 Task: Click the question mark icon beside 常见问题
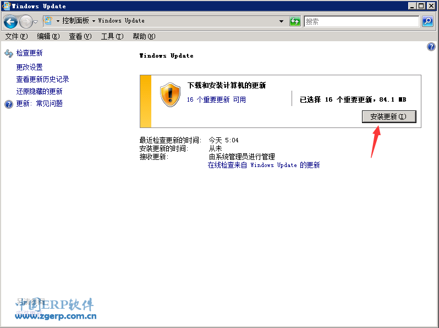(9, 104)
